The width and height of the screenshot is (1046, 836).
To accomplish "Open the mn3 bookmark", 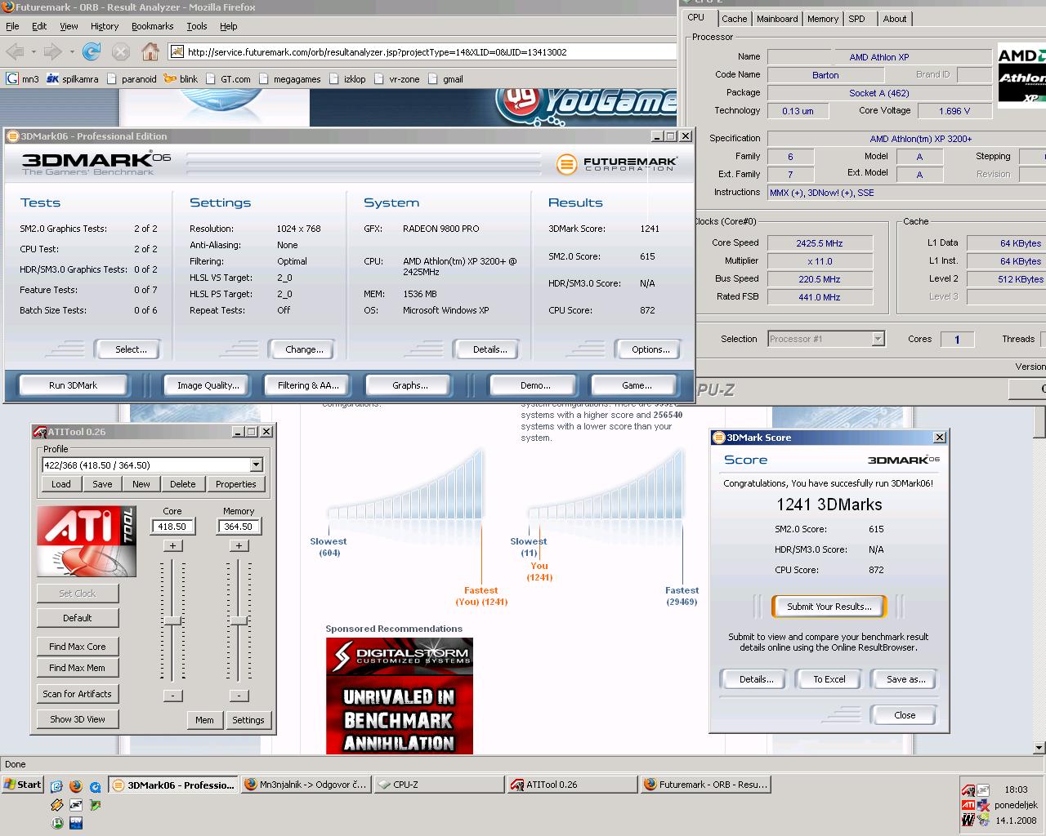I will pyautogui.click(x=23, y=79).
